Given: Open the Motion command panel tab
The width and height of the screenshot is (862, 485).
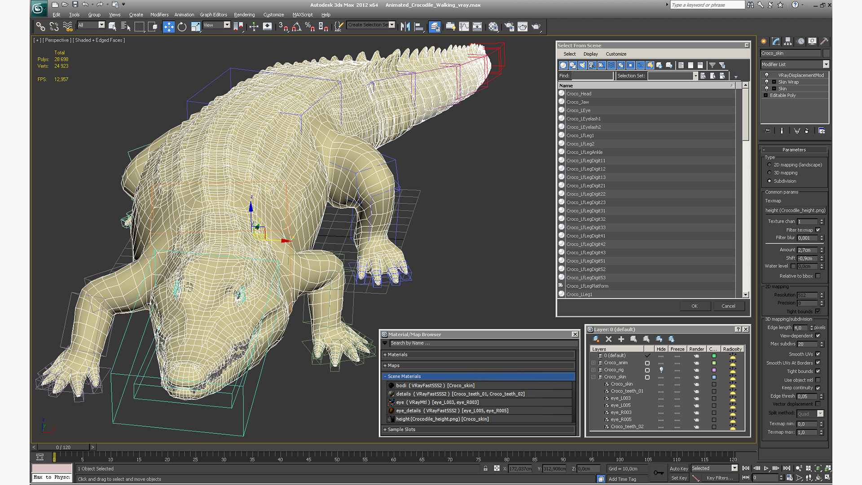Looking at the screenshot, I should pos(800,41).
